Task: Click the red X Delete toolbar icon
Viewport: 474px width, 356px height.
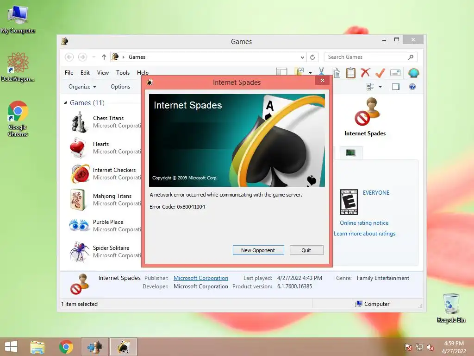Action: pos(366,73)
